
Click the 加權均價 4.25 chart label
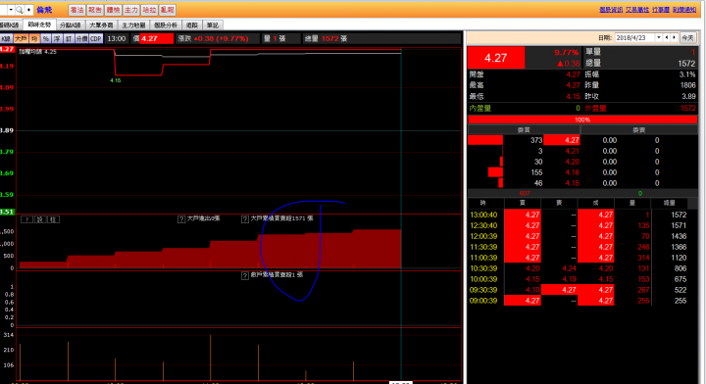(37, 52)
